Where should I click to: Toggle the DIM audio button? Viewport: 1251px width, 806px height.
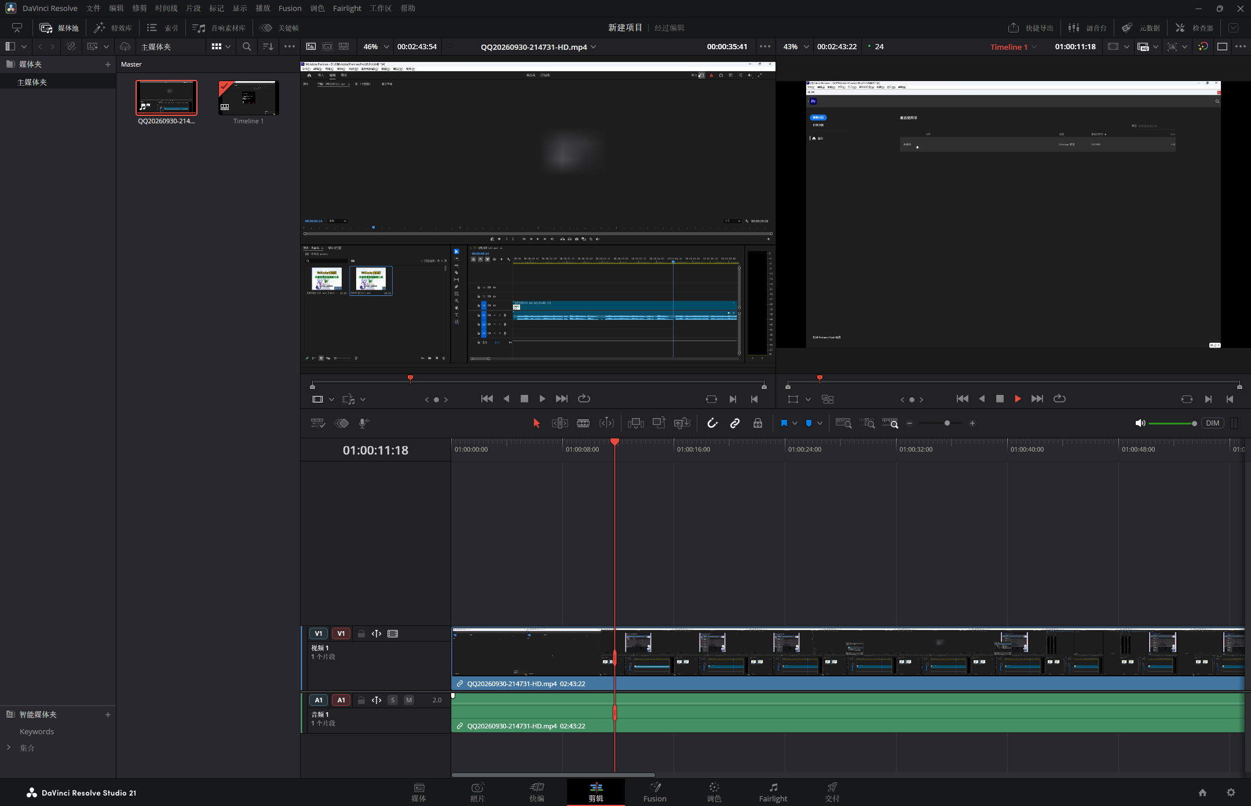(1212, 423)
